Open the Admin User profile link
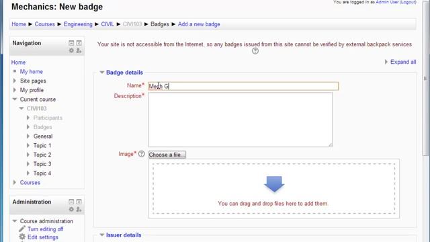This screenshot has width=430, height=242. [387, 2]
